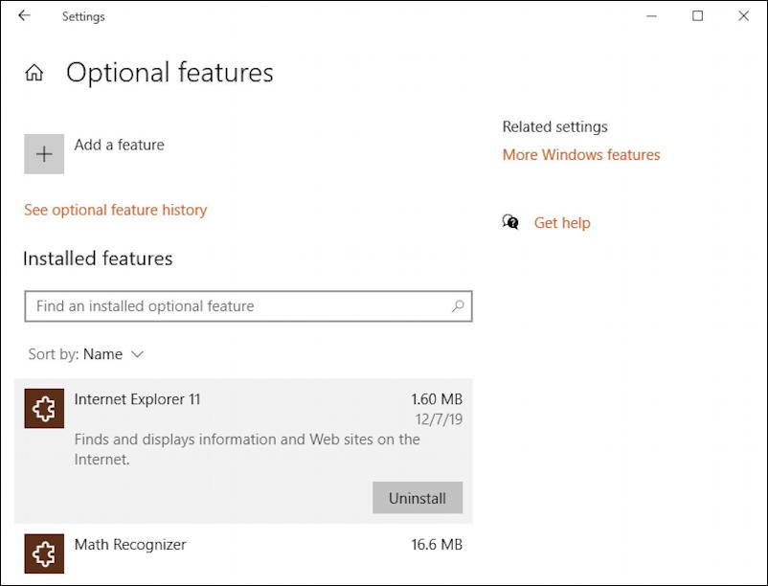Click the Optional features page title
Viewport: 768px width, 586px height.
pyautogui.click(x=169, y=73)
